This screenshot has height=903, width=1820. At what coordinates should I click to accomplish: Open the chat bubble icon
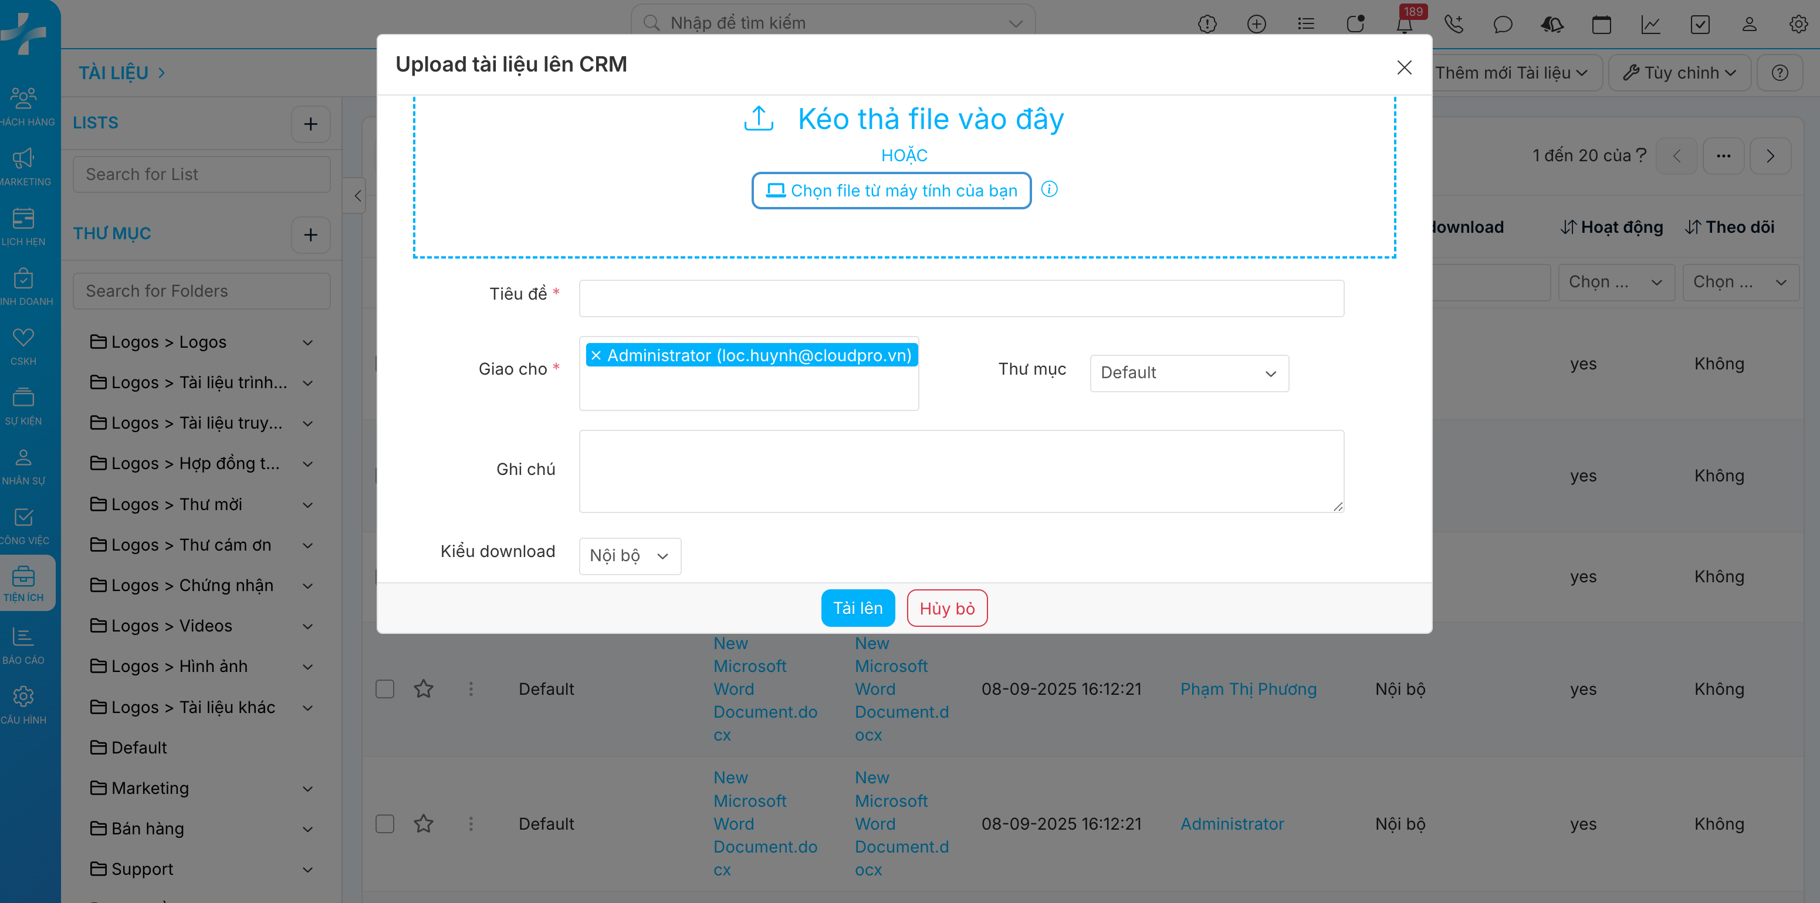tap(1503, 25)
